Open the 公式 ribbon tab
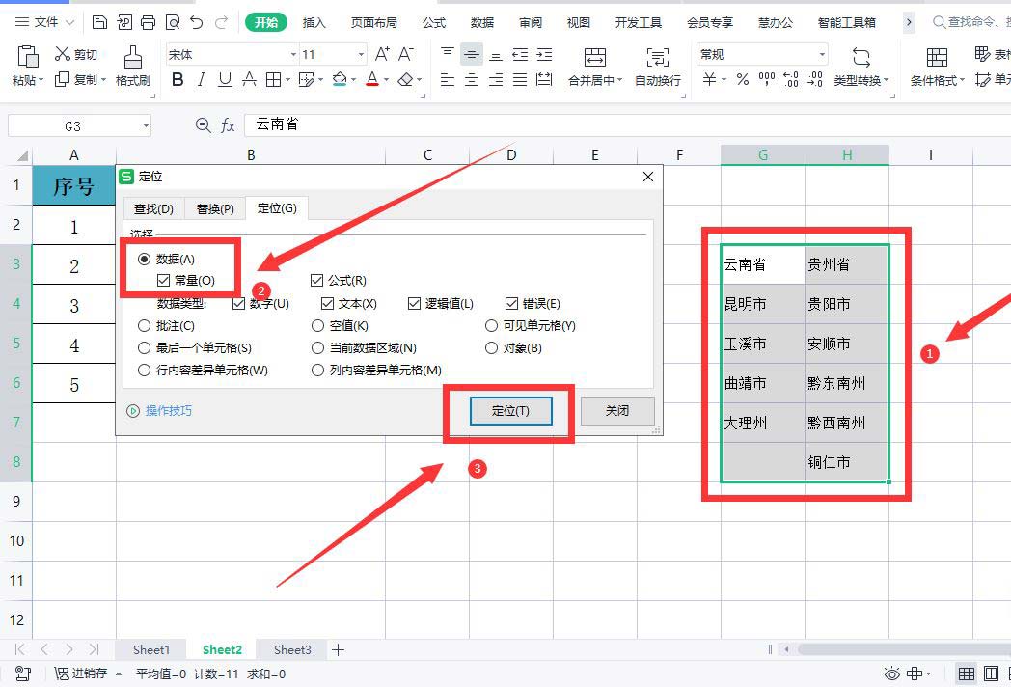 [x=434, y=22]
